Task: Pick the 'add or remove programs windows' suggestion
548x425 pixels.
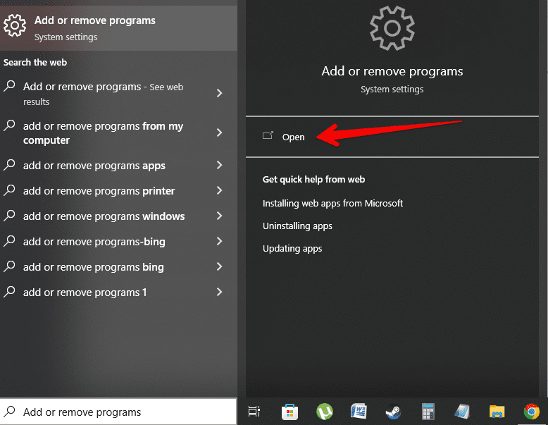Action: pyautogui.click(x=118, y=216)
